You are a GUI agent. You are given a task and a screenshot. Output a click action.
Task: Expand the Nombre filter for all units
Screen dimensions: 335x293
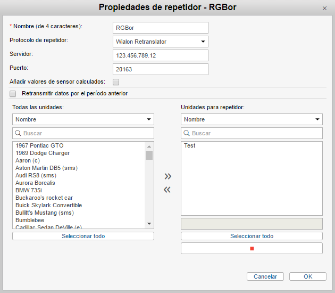[x=83, y=119]
